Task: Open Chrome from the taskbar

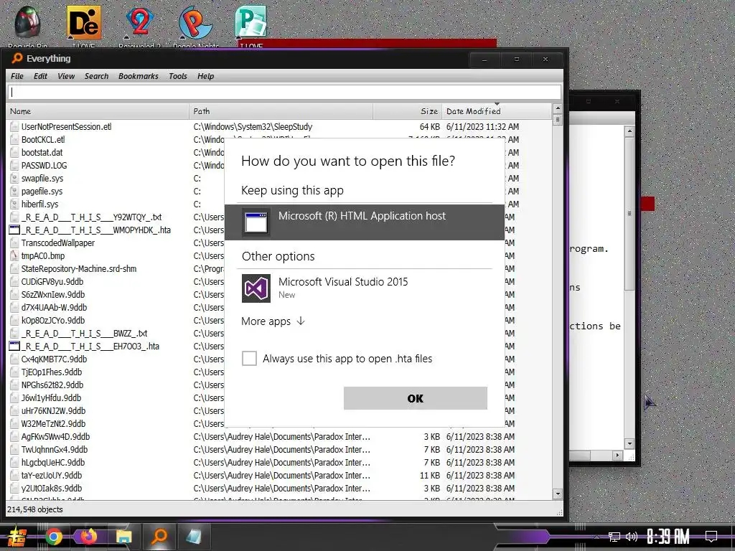Action: 54,537
